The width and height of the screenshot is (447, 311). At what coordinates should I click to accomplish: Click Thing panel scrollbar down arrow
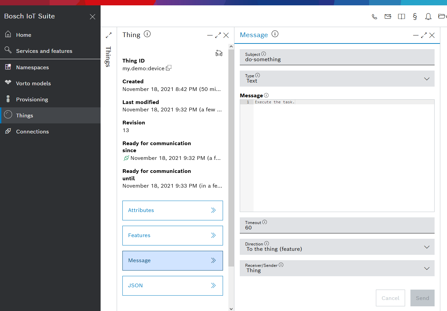(x=231, y=309)
